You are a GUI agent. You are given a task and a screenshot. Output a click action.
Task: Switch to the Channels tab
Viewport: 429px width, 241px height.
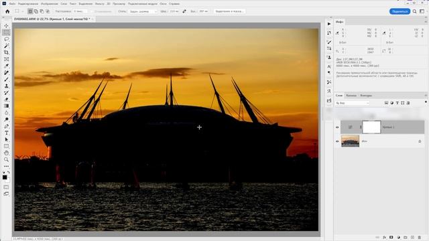(x=351, y=95)
